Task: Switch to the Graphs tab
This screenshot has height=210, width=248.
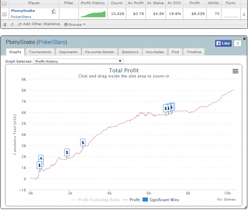Action: 15,52
